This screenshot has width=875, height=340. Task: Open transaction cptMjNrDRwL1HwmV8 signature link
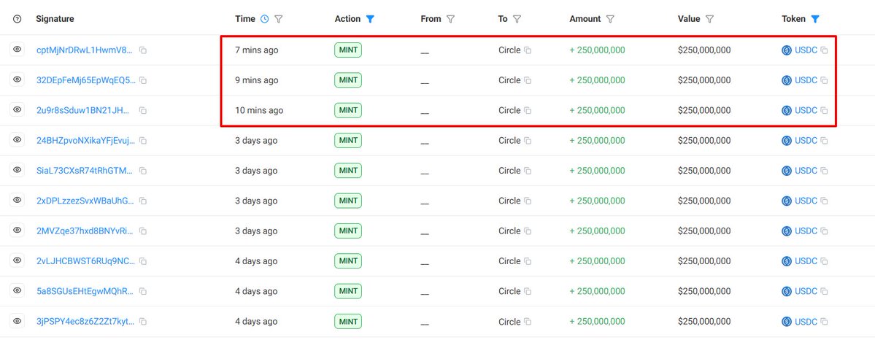tap(85, 50)
